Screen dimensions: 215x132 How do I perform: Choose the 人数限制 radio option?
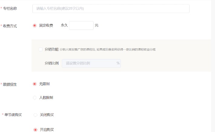[35, 98]
